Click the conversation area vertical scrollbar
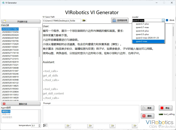Screen dimensions: 176x130 coord(173,31)
